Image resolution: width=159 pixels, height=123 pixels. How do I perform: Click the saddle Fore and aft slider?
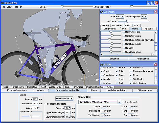[31, 116]
